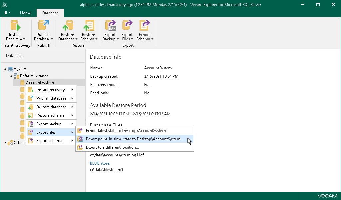Click the Databases panel header
Image resolution: width=341 pixels, height=200 pixels.
coord(15,56)
